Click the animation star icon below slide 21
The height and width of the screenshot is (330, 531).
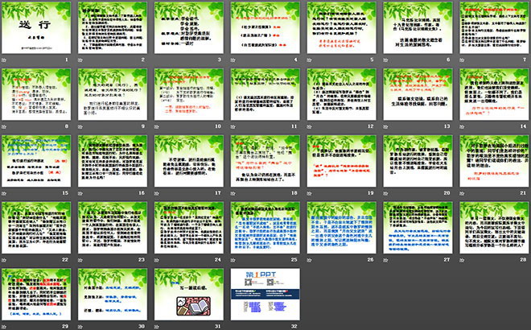[x=463, y=193]
